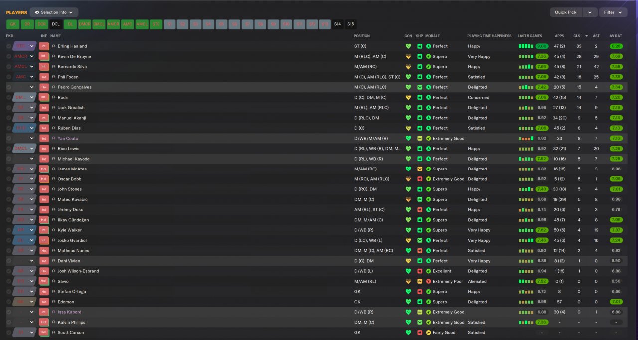Click Rodri's Concerned playing time status
638x340 pixels.
pos(478,97)
